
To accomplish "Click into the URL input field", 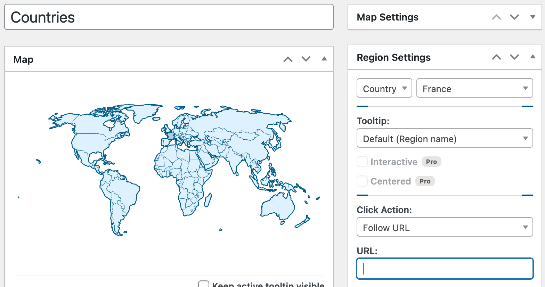I will coord(445,269).
